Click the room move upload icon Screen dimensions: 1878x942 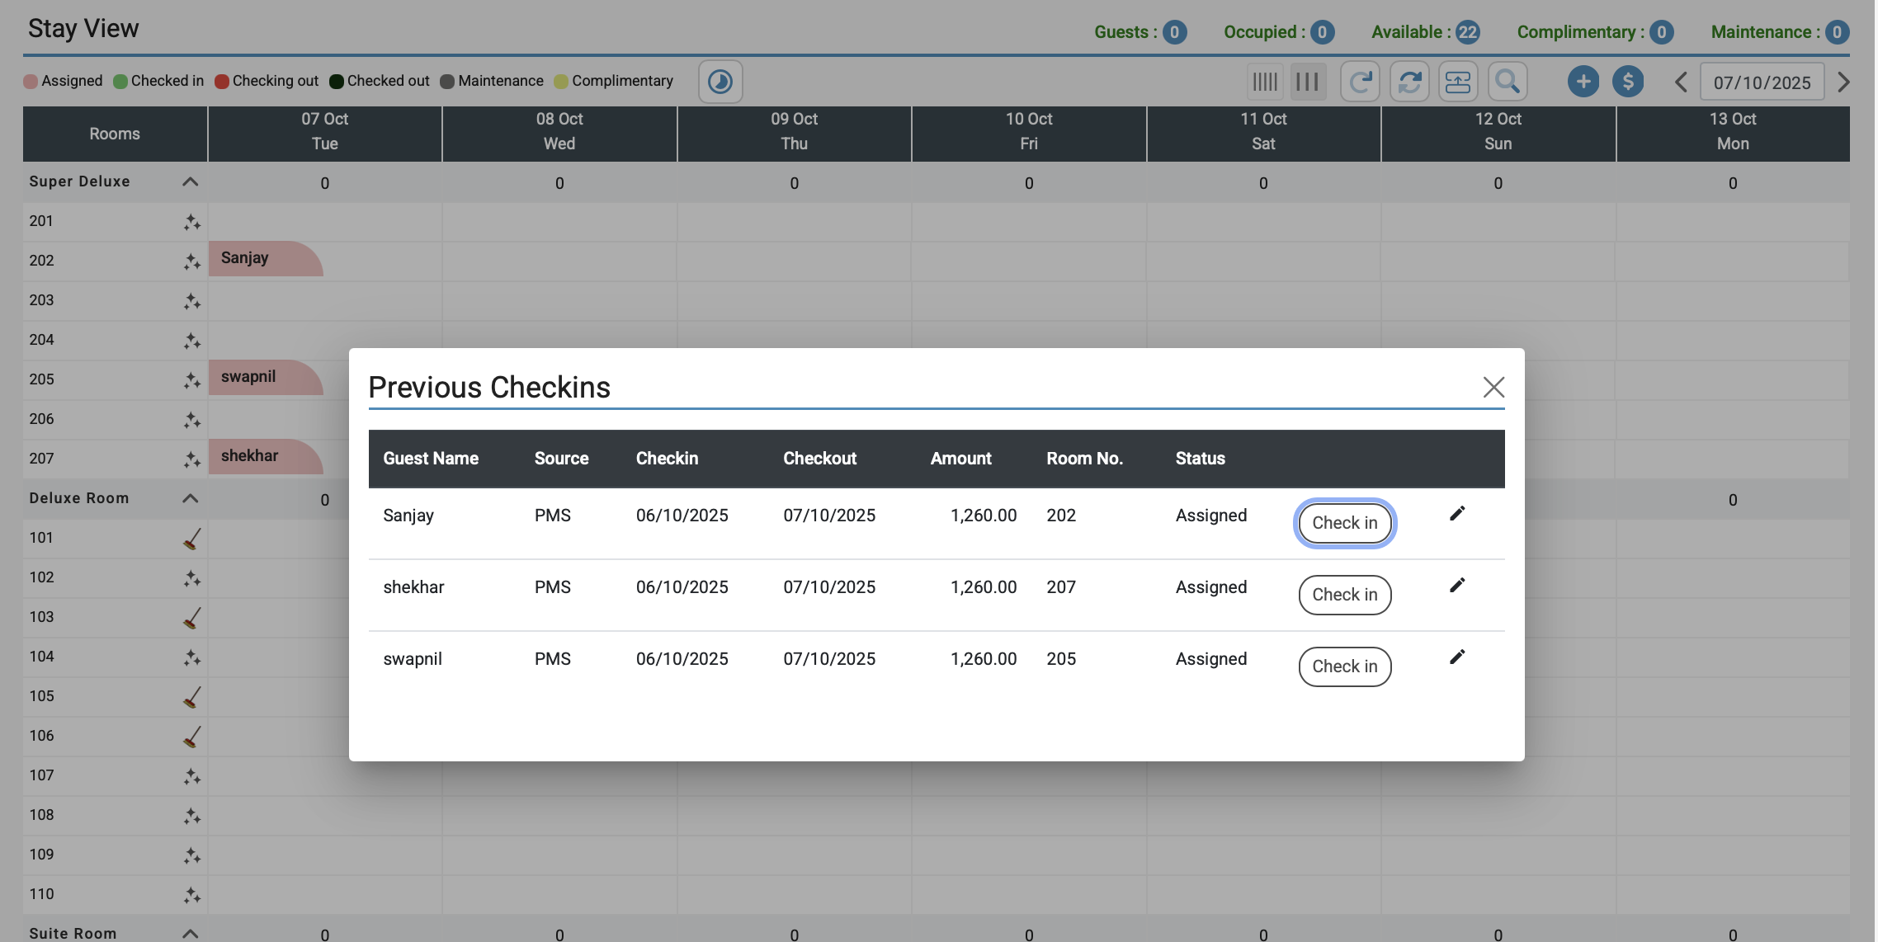[x=1458, y=82]
